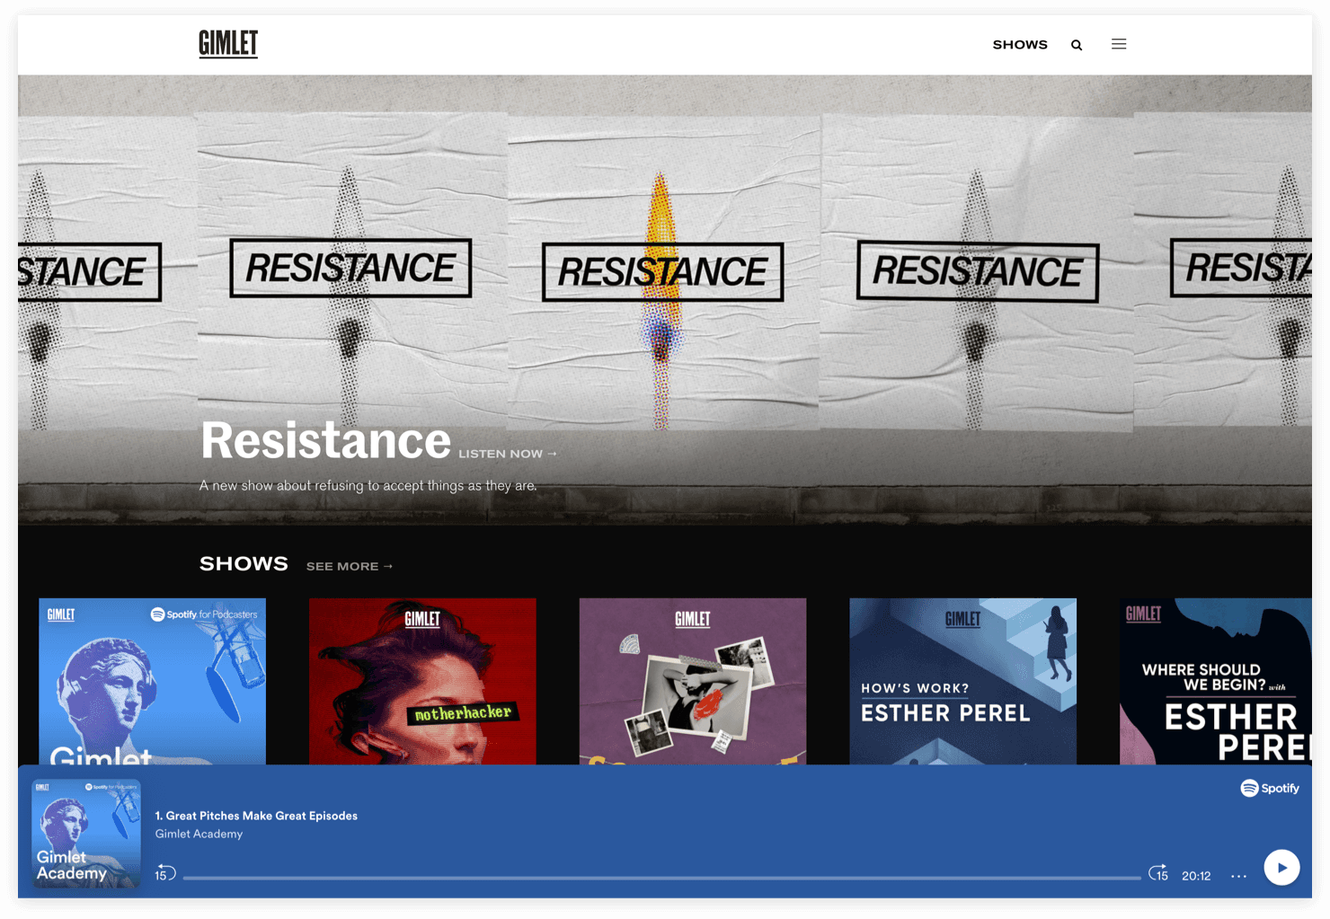This screenshot has width=1330, height=919.
Task: Open the search icon in the header
Action: (x=1077, y=45)
